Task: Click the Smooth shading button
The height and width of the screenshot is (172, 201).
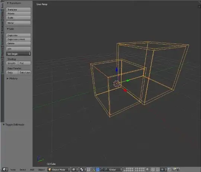Action: coord(12,63)
